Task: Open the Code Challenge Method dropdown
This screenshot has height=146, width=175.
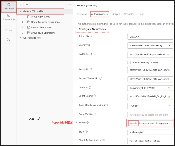Action: [150, 106]
